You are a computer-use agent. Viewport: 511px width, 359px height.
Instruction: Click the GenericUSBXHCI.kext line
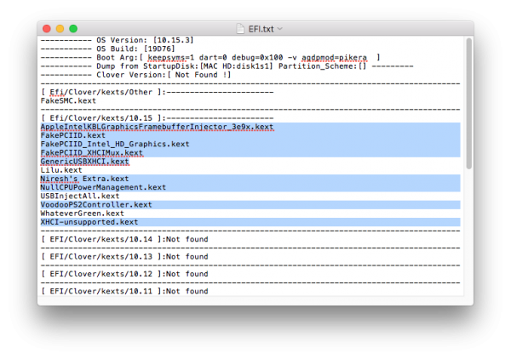[84, 162]
